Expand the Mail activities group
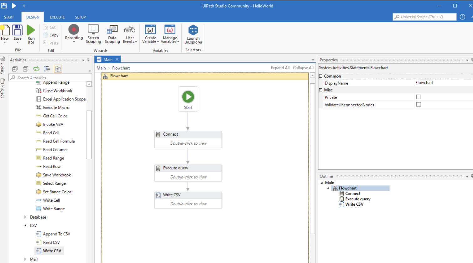This screenshot has height=263, width=473. point(25,259)
